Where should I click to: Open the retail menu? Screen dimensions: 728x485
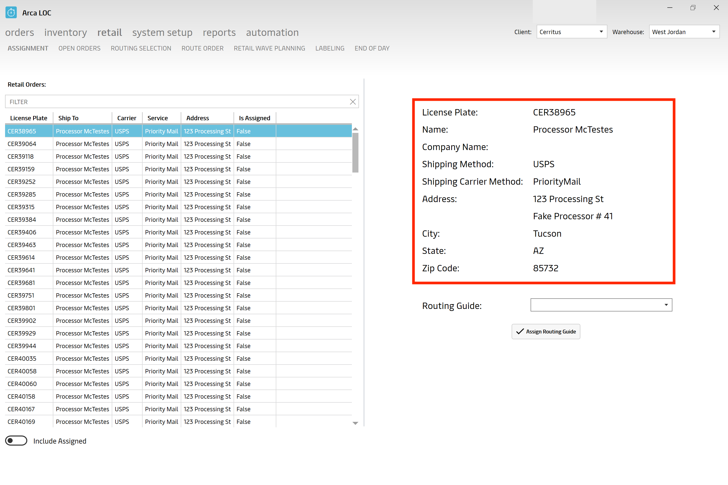click(x=109, y=33)
